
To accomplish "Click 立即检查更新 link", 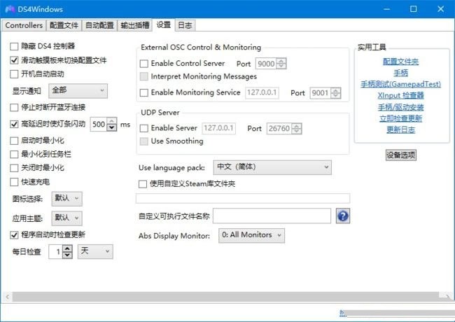I will pos(400,118).
